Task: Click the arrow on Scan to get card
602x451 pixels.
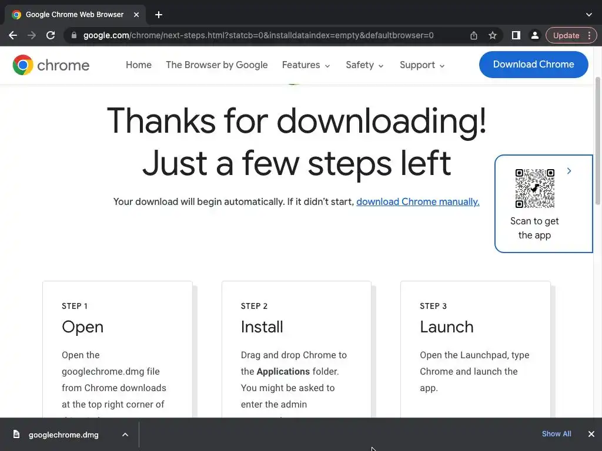Action: (569, 171)
